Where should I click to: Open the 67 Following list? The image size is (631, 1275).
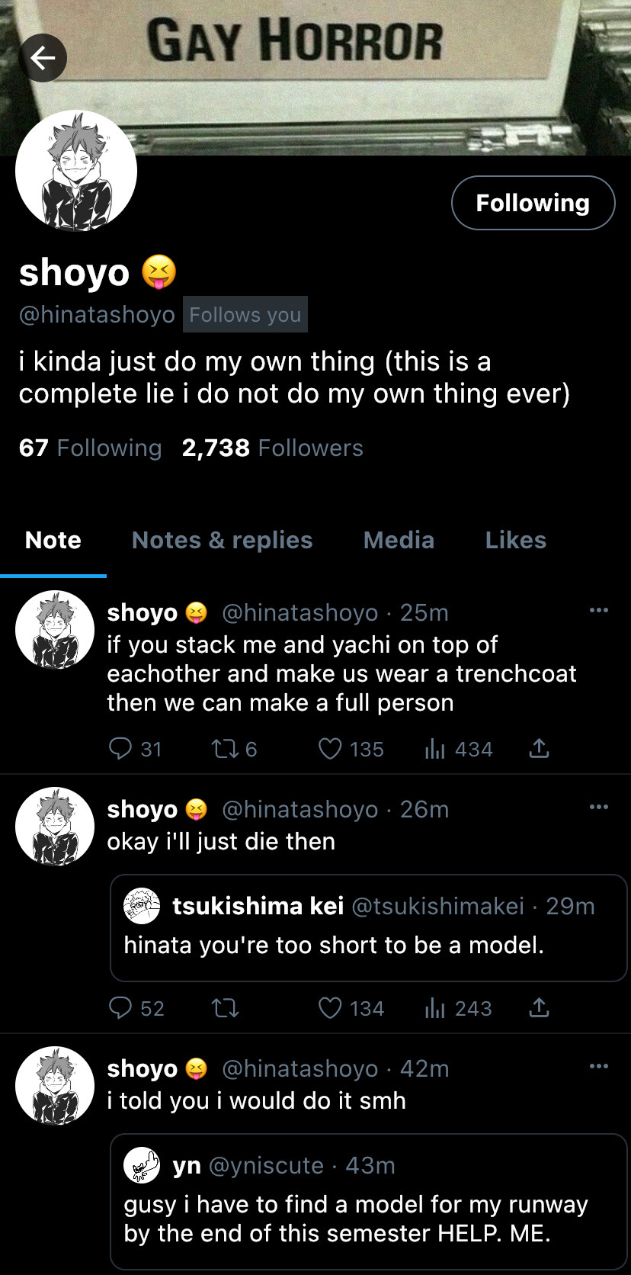90,448
